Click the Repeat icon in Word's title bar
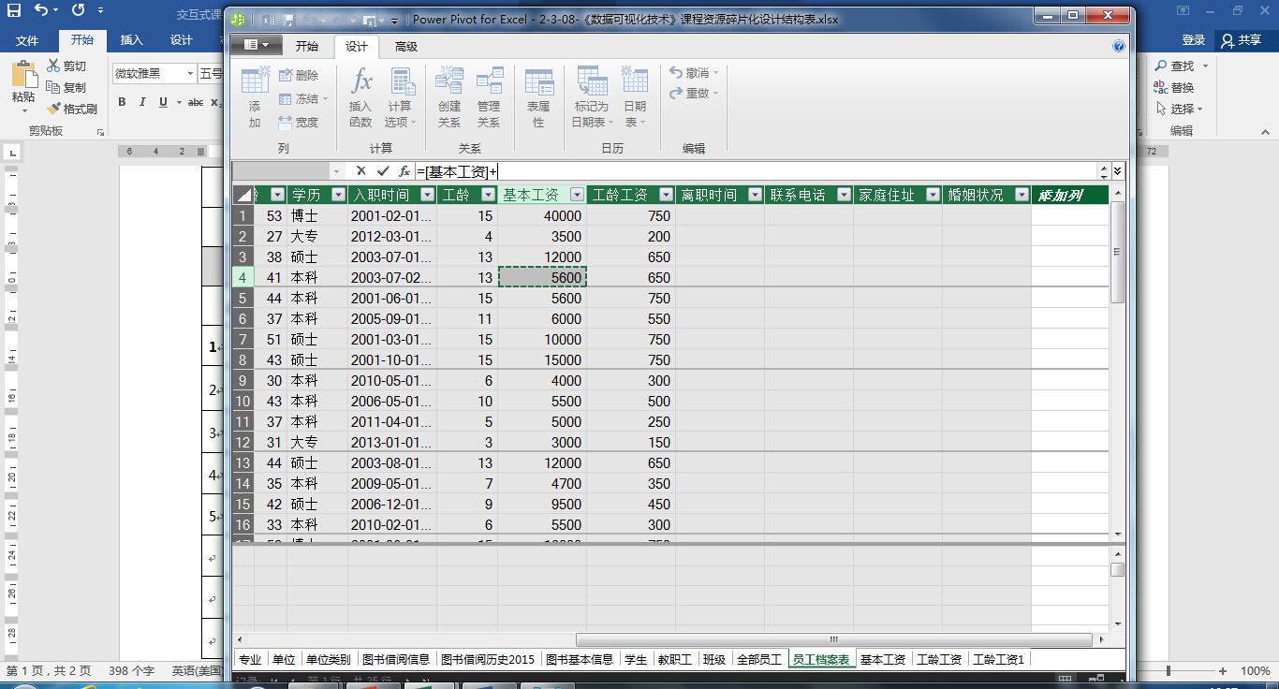This screenshot has height=689, width=1279. 77,11
